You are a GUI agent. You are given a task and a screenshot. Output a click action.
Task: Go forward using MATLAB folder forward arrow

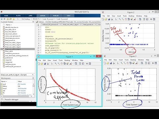pyautogui.click(x=4, y=19)
